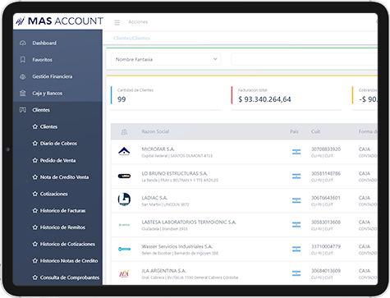This screenshot has height=298, width=390.
Task: Click star icon beside Pedido de Venta
Action: 35,160
